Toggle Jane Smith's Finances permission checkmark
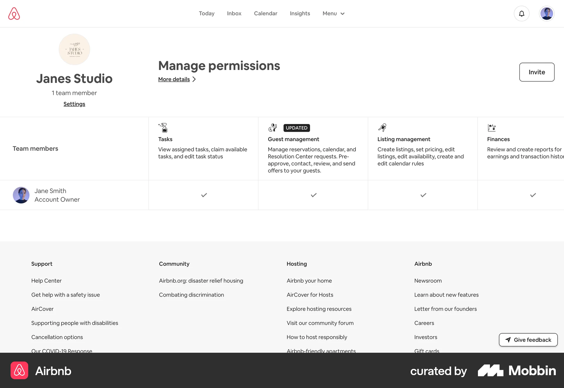This screenshot has height=388, width=564. [x=533, y=195]
